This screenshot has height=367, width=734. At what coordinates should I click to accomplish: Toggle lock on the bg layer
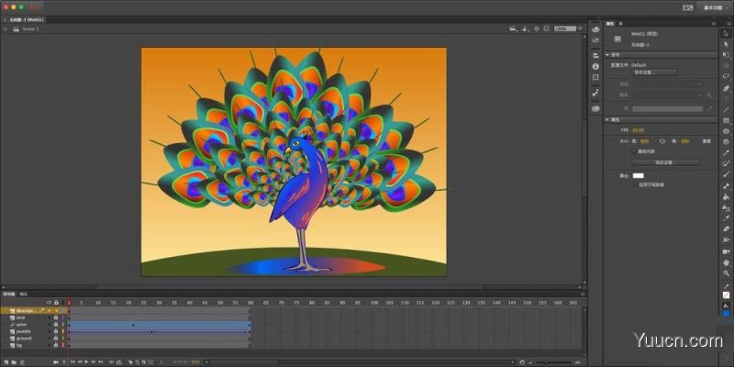56,345
